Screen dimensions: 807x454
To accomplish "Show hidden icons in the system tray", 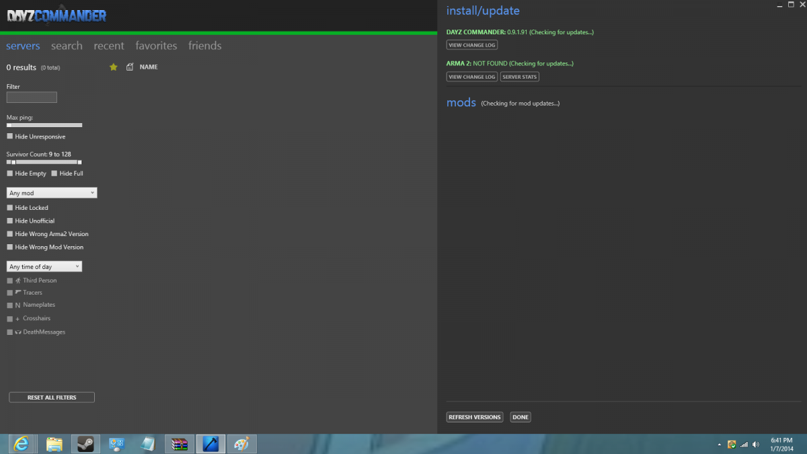I will (720, 445).
